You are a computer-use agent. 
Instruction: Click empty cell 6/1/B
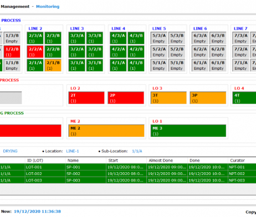pyautogui.click(x=218, y=65)
